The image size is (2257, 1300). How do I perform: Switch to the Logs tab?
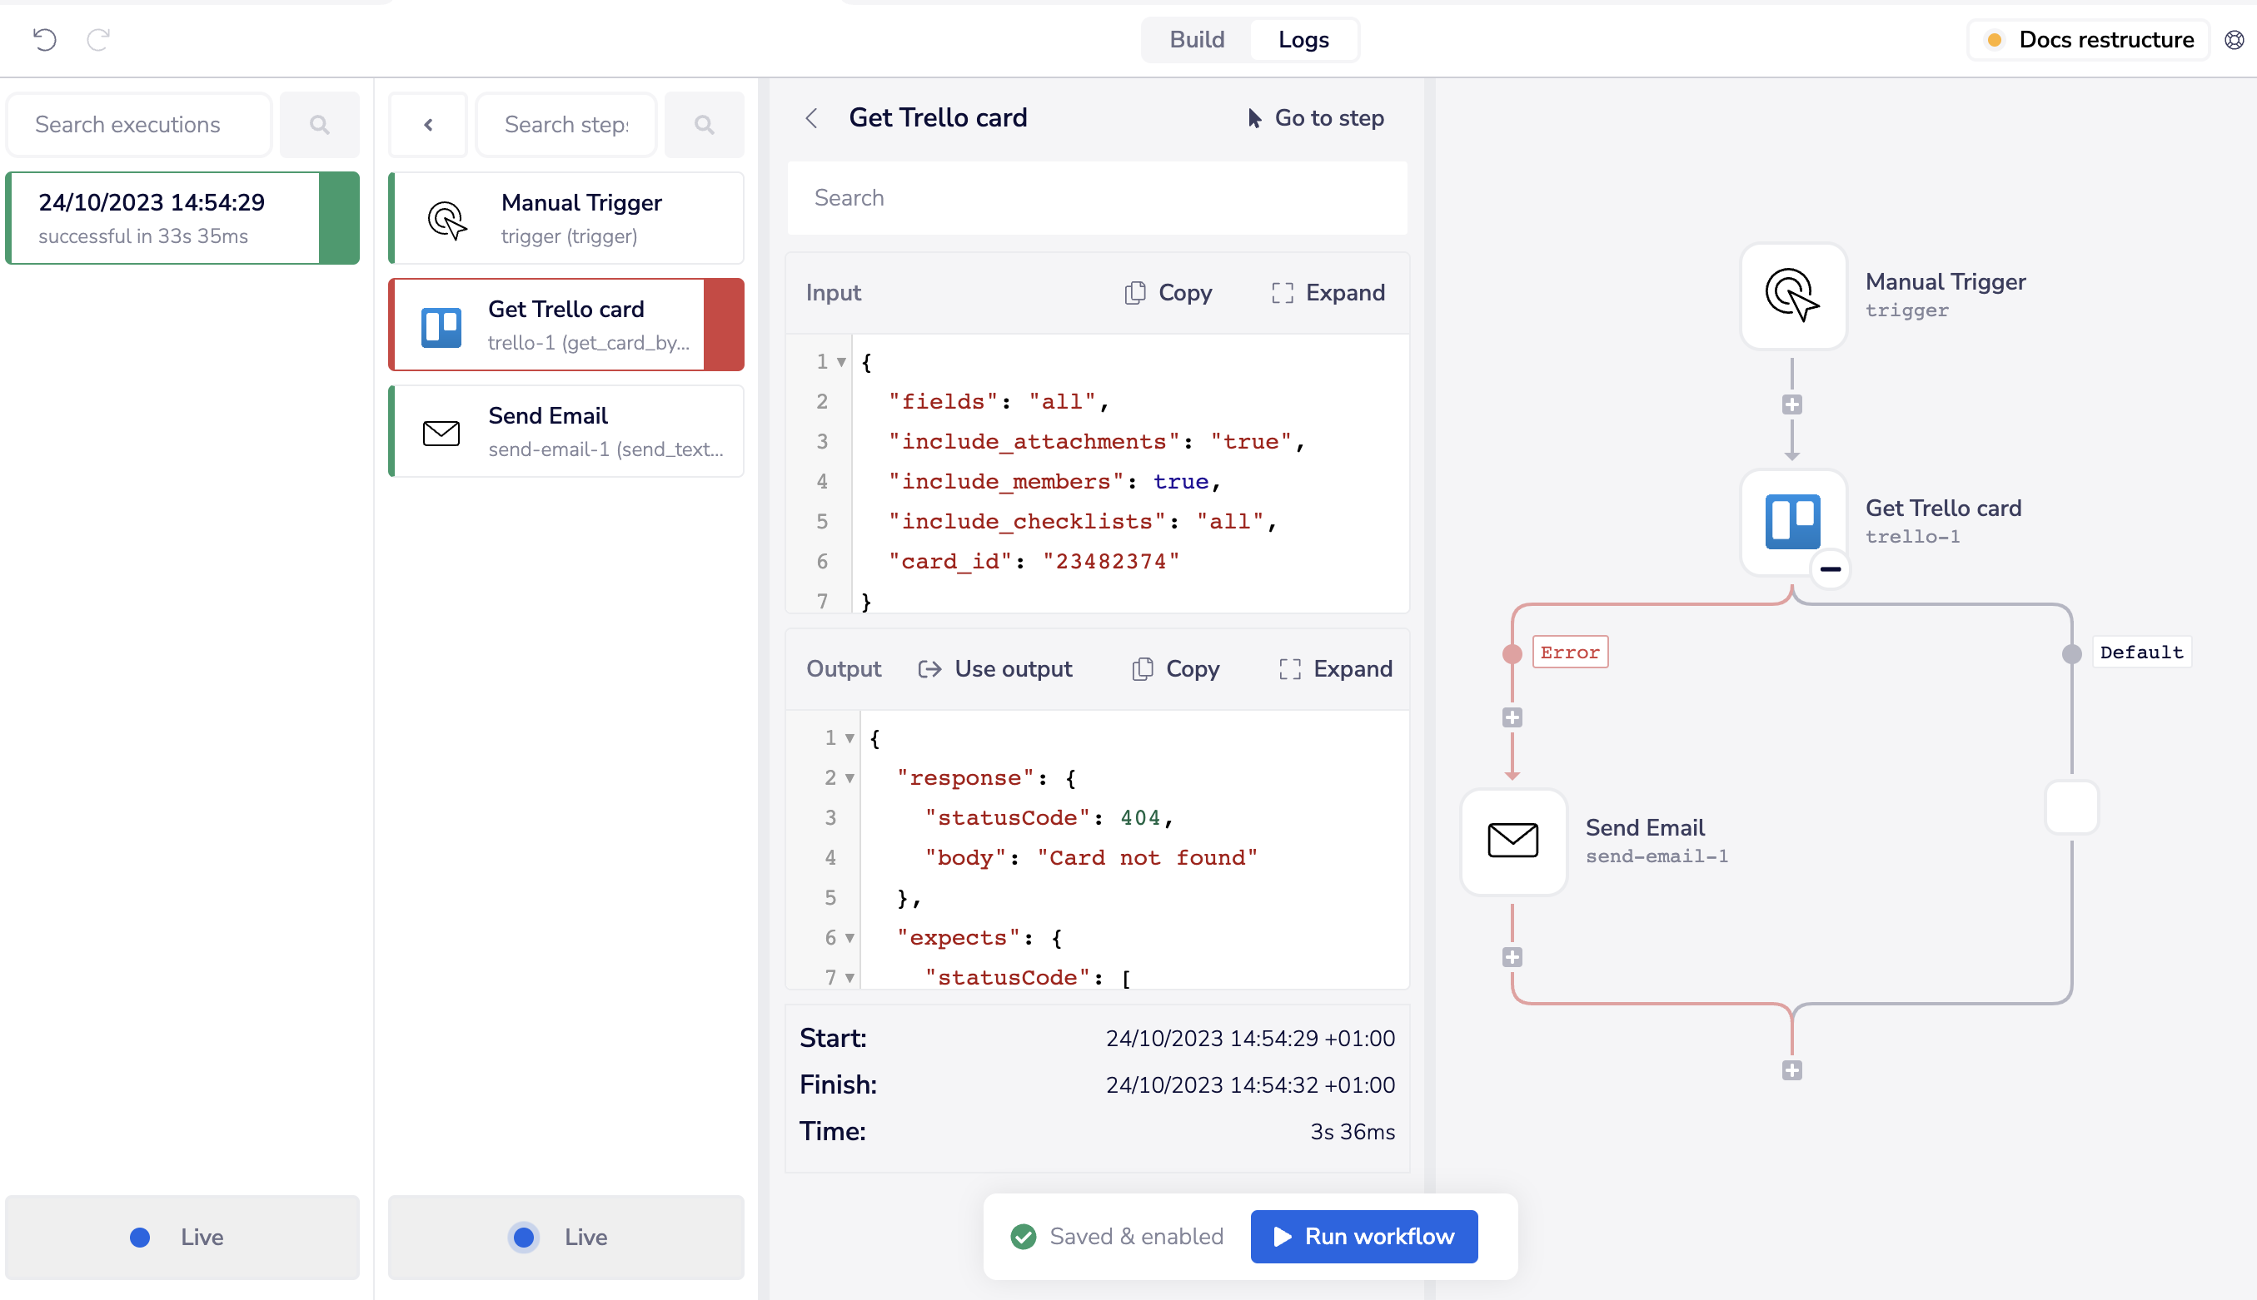coord(1302,40)
